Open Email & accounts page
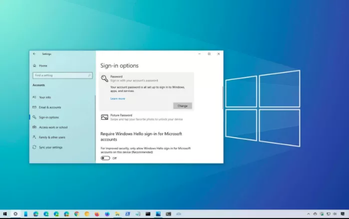Image resolution: width=349 pixels, height=219 pixels. click(x=47, y=107)
